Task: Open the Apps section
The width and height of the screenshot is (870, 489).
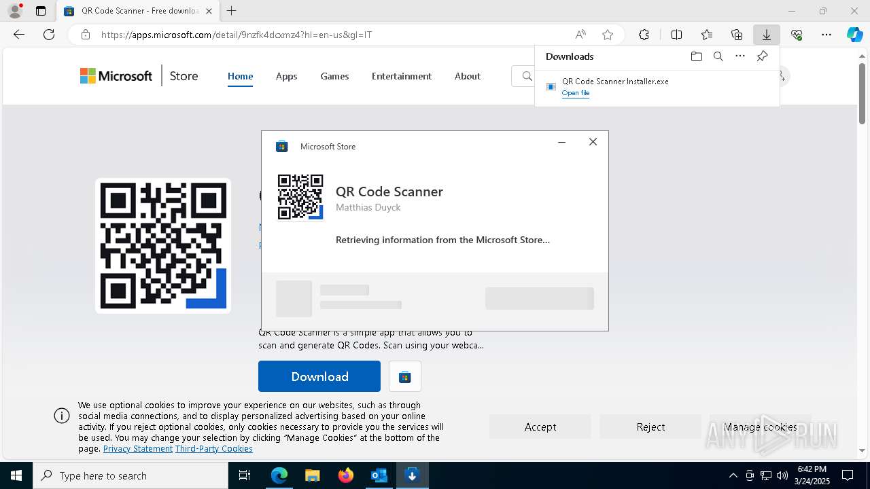Action: click(x=286, y=76)
